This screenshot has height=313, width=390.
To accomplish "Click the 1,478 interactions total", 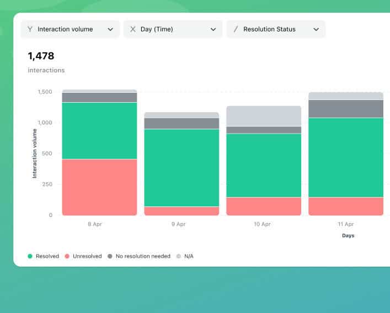I will (41, 56).
